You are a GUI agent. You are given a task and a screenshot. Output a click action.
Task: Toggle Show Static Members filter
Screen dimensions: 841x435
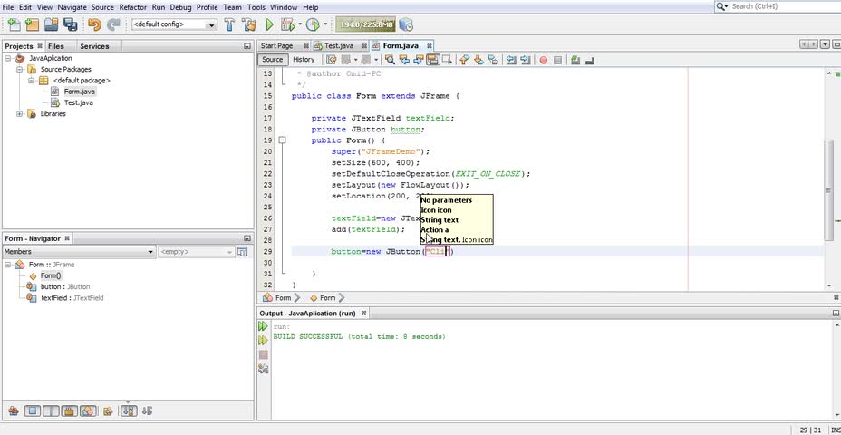pos(51,411)
